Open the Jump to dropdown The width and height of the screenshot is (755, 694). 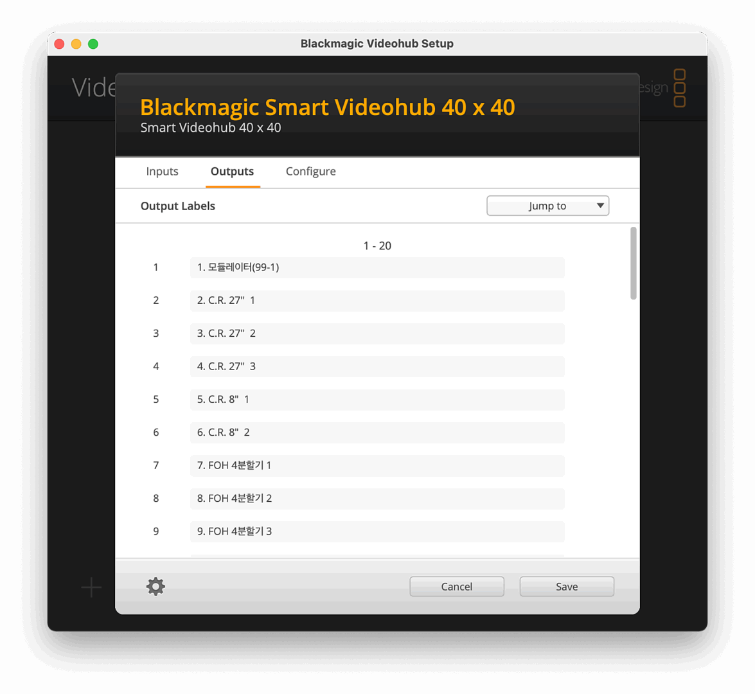[x=547, y=206]
